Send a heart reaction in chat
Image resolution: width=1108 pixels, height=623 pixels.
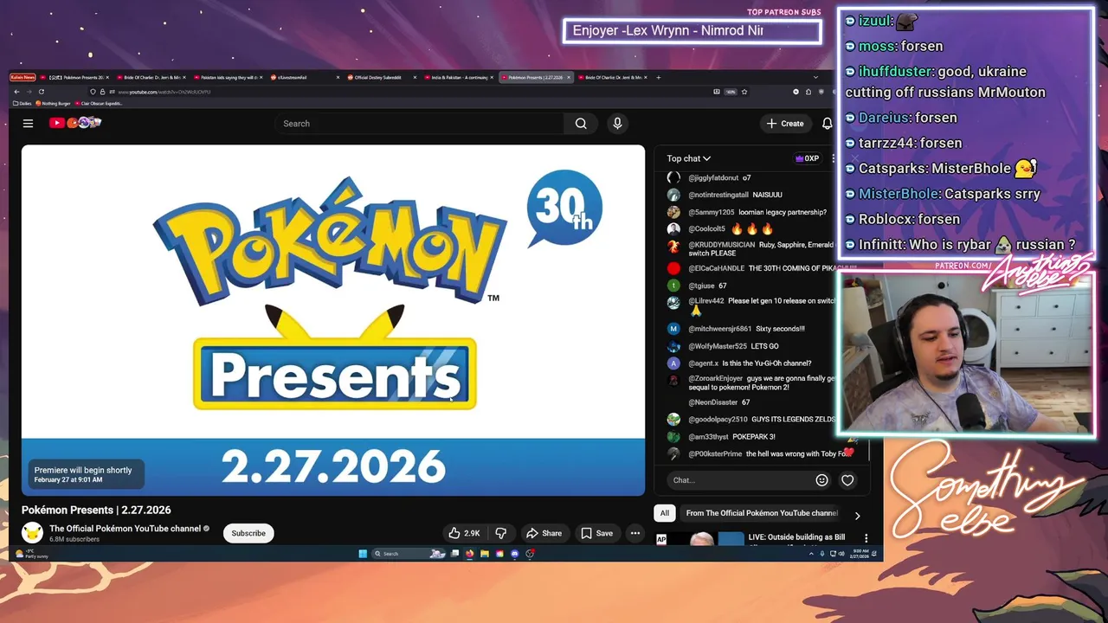pyautogui.click(x=847, y=480)
